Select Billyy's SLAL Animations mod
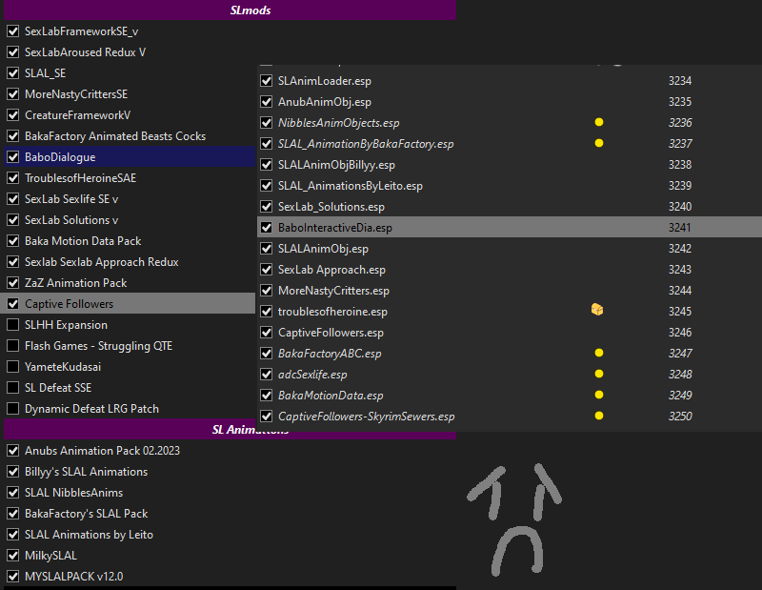Screen dimensions: 762x590 (86, 471)
